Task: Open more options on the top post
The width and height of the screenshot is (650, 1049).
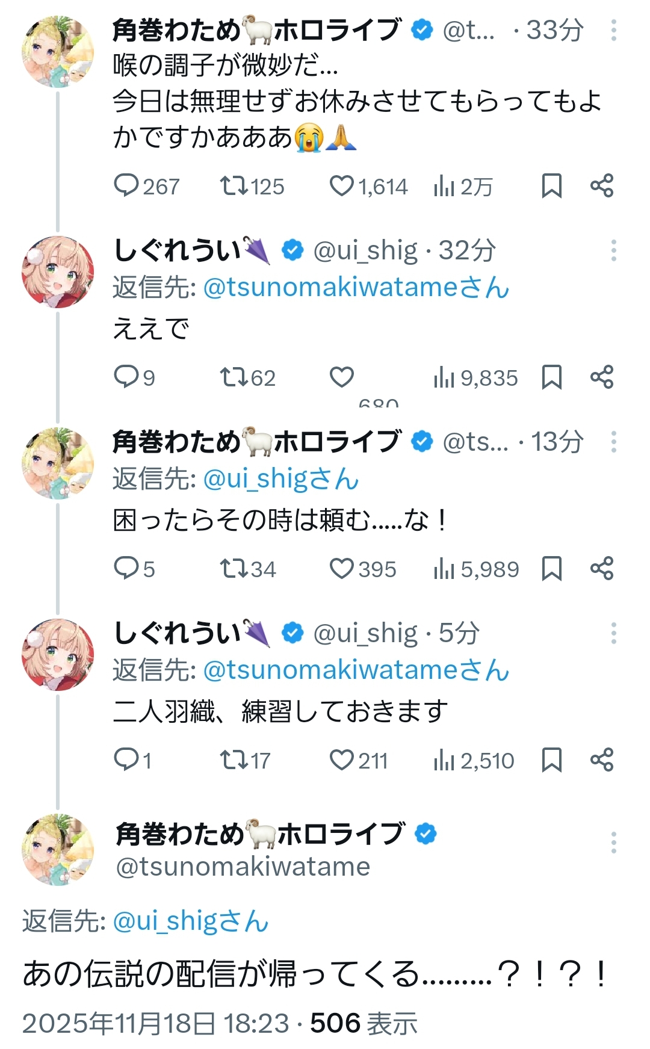Action: [x=613, y=30]
